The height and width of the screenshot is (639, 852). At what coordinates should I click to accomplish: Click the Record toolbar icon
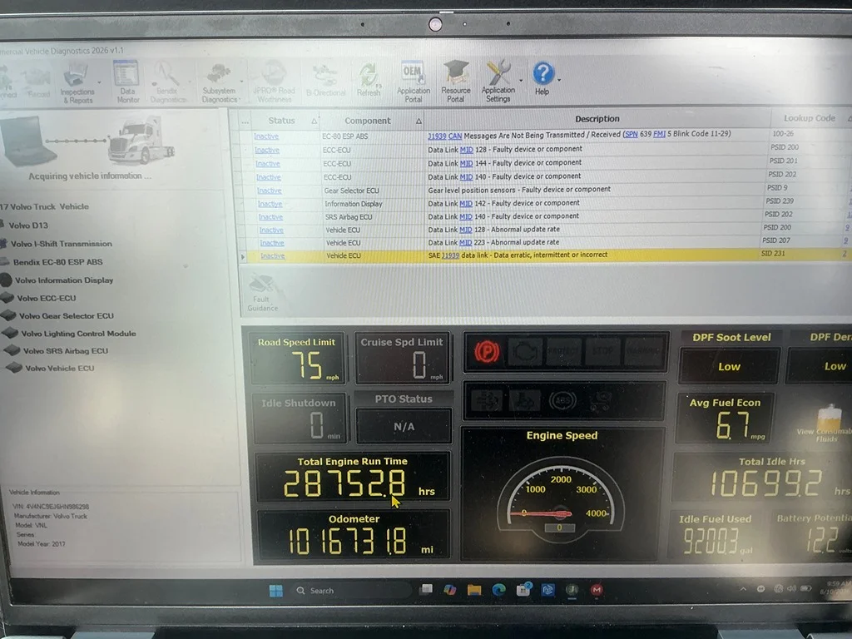click(38, 82)
